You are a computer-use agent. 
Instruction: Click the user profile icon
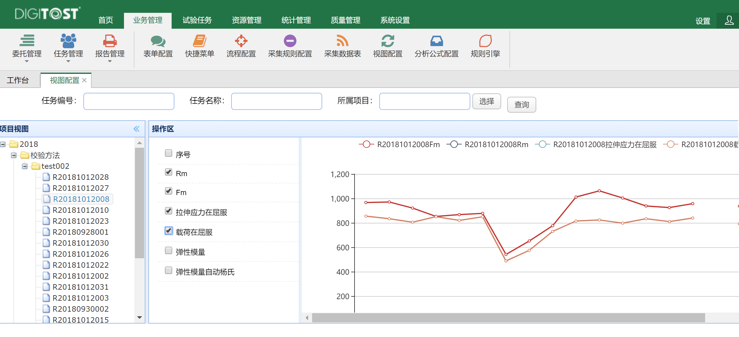729,20
